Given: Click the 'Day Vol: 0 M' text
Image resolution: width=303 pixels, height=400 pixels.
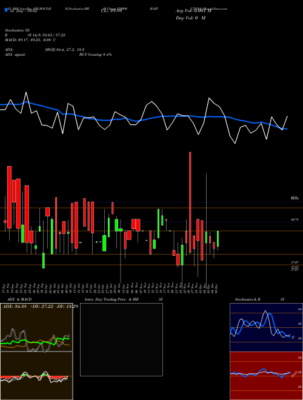Looking at the screenshot, I should coord(190,18).
